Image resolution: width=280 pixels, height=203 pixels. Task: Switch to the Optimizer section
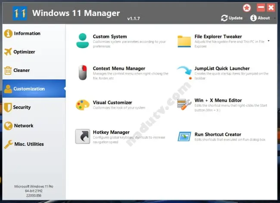[x=34, y=52]
